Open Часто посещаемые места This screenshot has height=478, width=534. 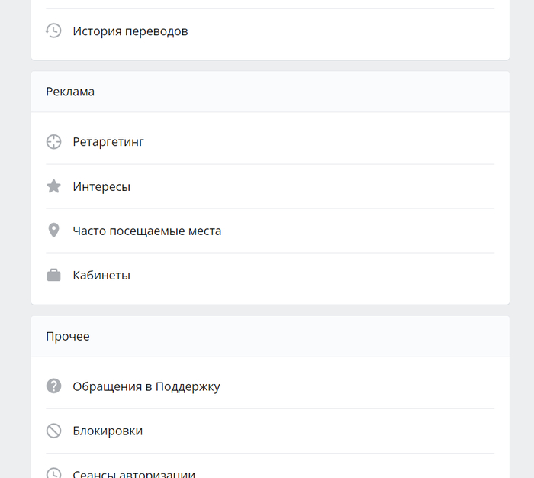tap(146, 231)
